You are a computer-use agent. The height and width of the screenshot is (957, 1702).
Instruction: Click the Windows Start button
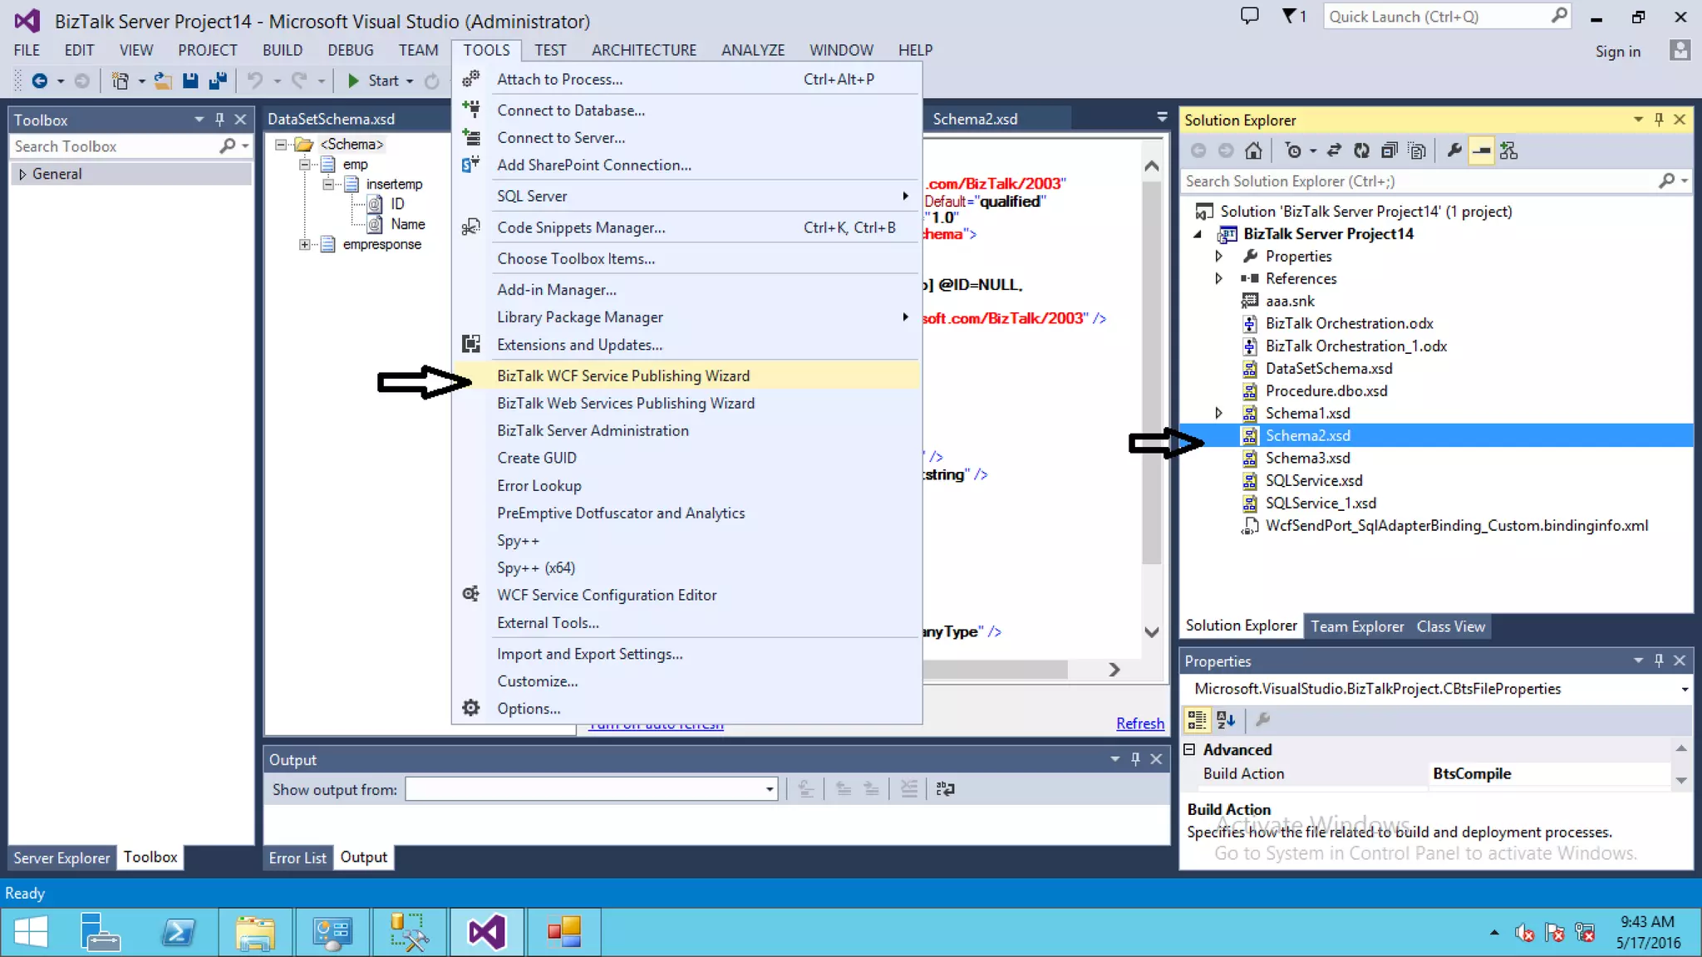32,932
